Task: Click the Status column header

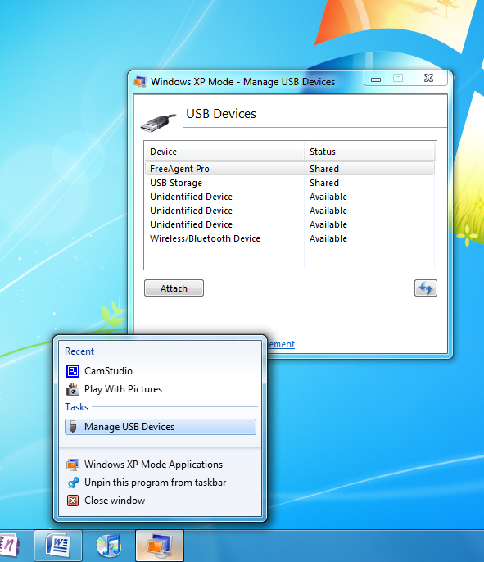Action: tap(369, 152)
